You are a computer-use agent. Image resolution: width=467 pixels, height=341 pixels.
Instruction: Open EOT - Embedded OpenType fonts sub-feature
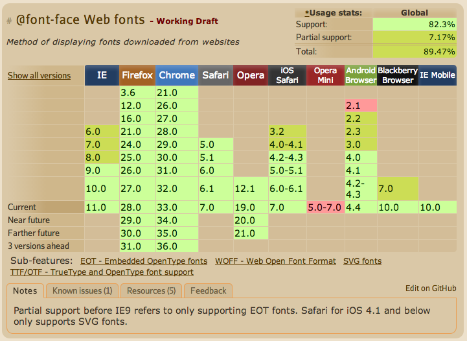[144, 261]
